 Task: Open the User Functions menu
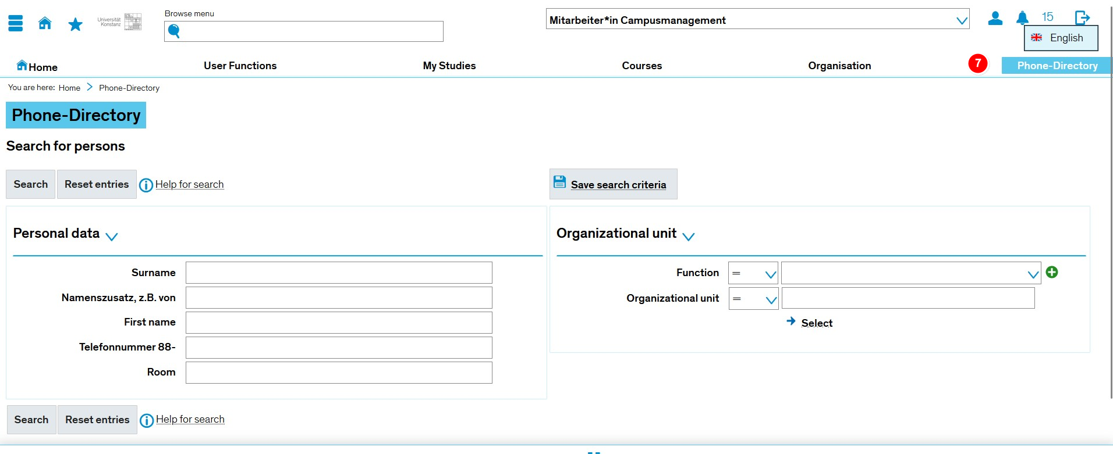click(240, 66)
